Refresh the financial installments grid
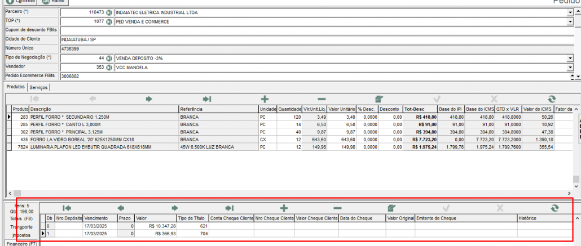Image resolution: width=581 pixels, height=246 pixels. [x=554, y=208]
